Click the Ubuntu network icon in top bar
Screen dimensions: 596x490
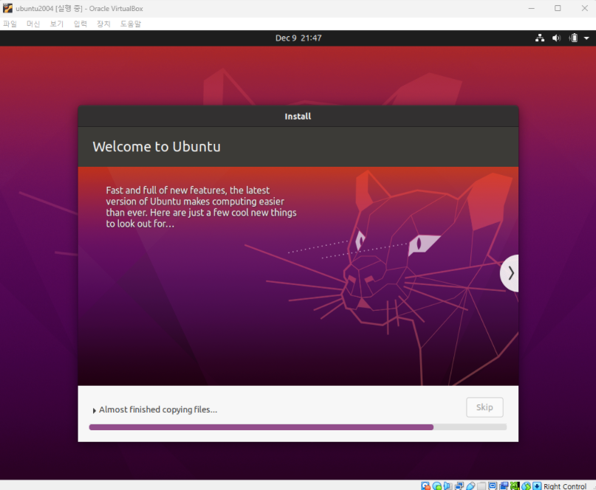pyautogui.click(x=540, y=38)
